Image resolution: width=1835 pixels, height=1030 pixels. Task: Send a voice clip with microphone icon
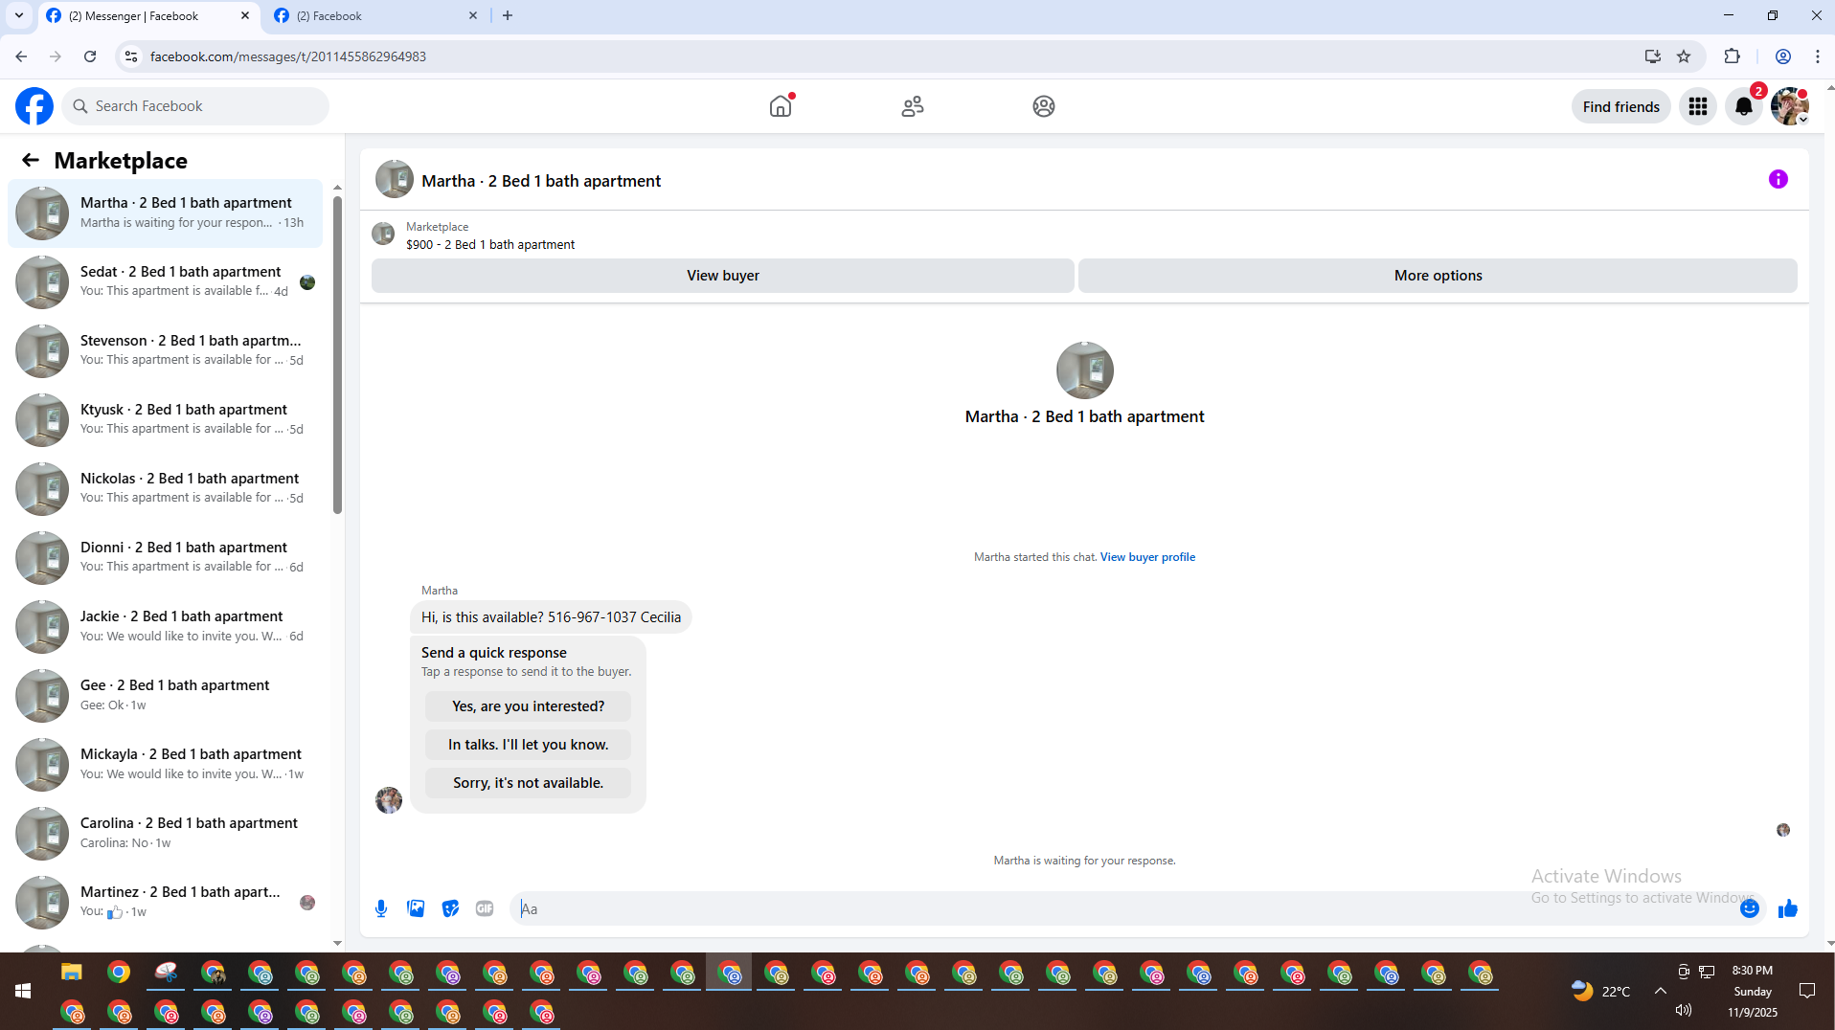point(381,908)
